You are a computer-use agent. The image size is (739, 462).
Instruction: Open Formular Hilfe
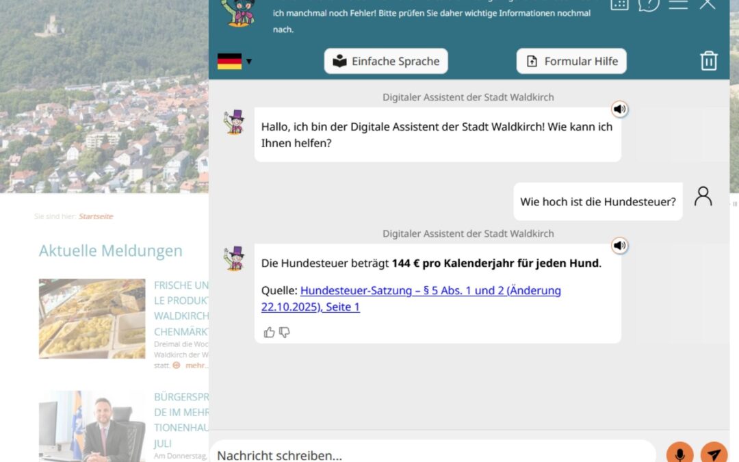click(571, 62)
